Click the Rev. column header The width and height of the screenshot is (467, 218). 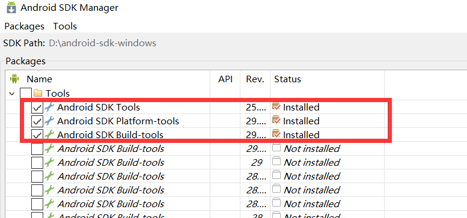pos(255,79)
